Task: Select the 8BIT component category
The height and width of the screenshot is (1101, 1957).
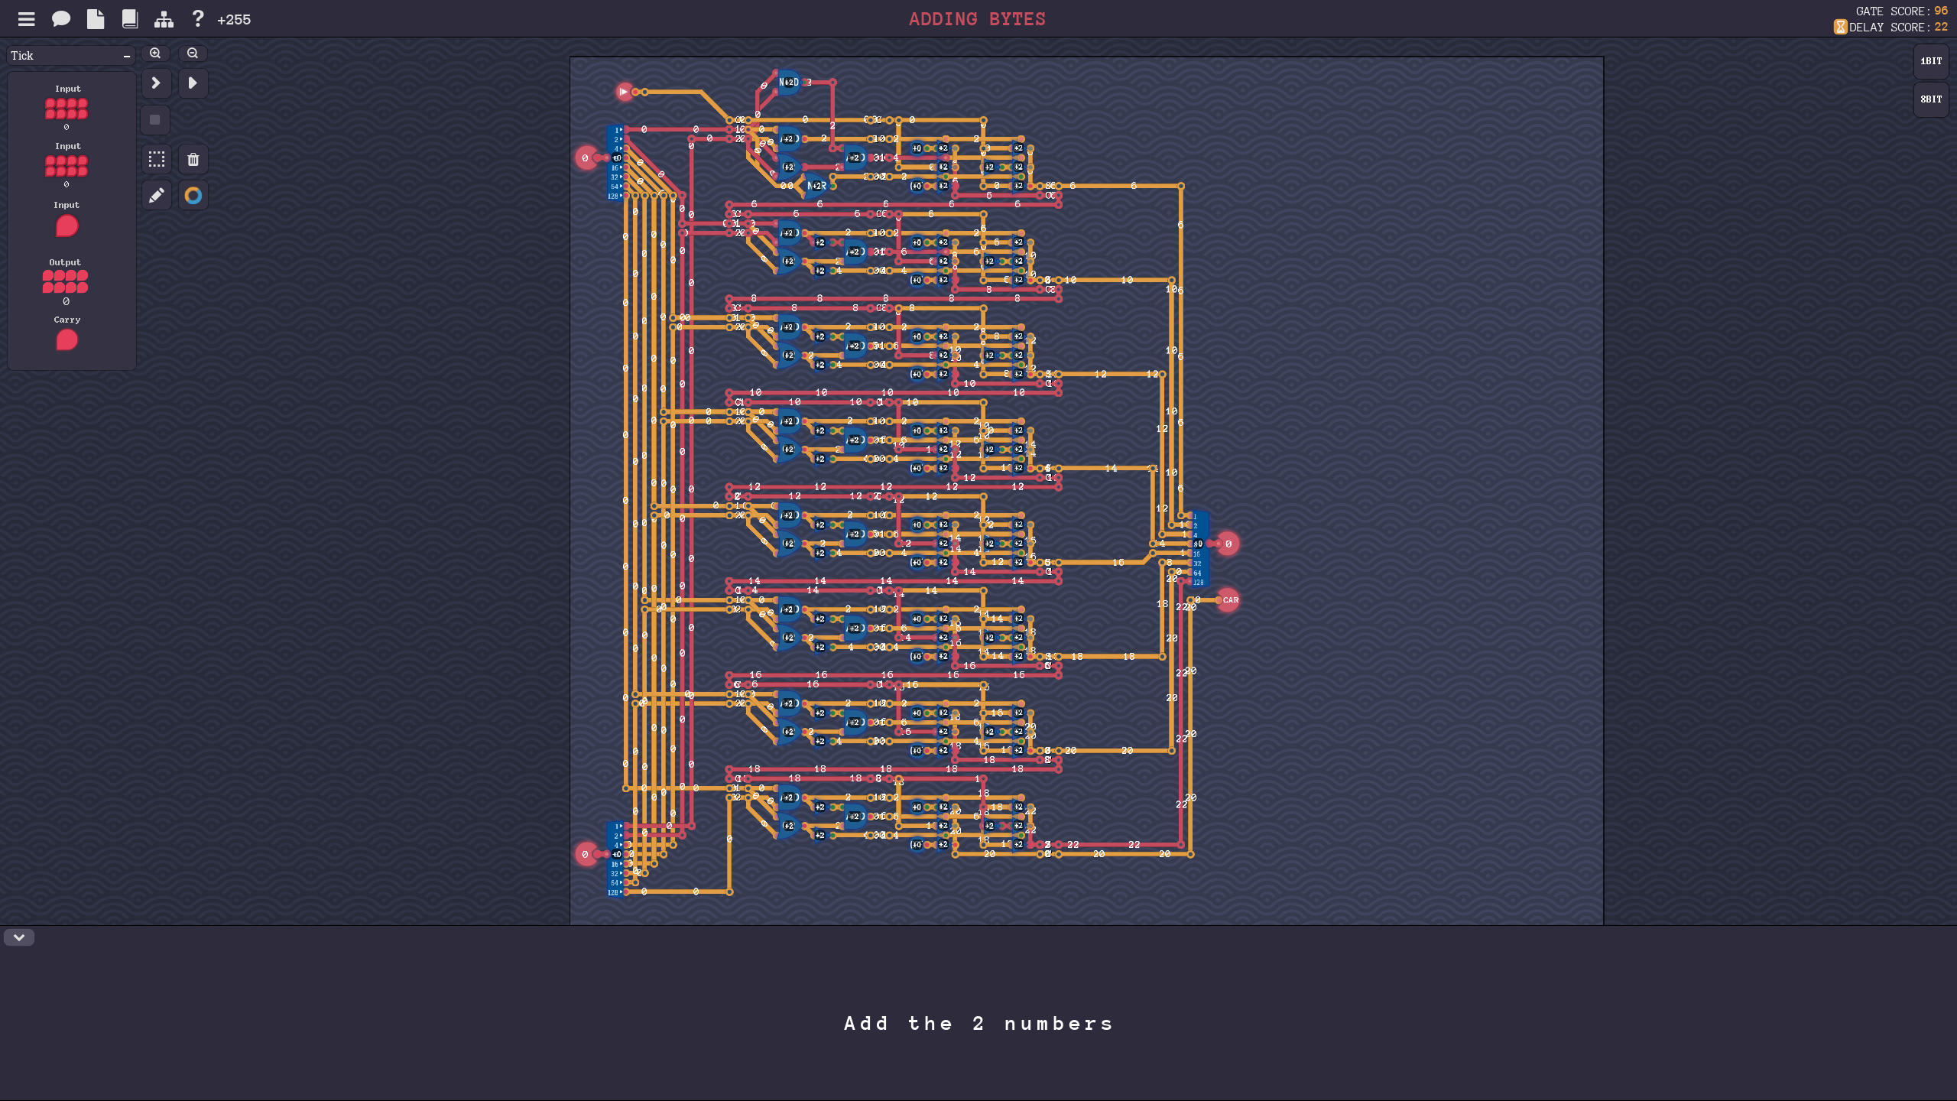Action: coord(1931,99)
